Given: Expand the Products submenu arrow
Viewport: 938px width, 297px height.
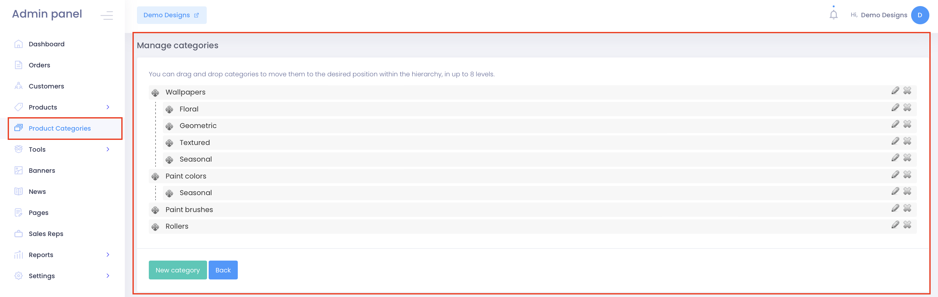Looking at the screenshot, I should pos(108,107).
